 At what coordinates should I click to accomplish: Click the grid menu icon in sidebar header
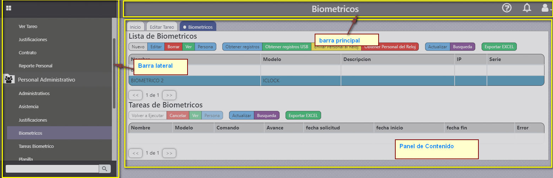coord(9,8)
